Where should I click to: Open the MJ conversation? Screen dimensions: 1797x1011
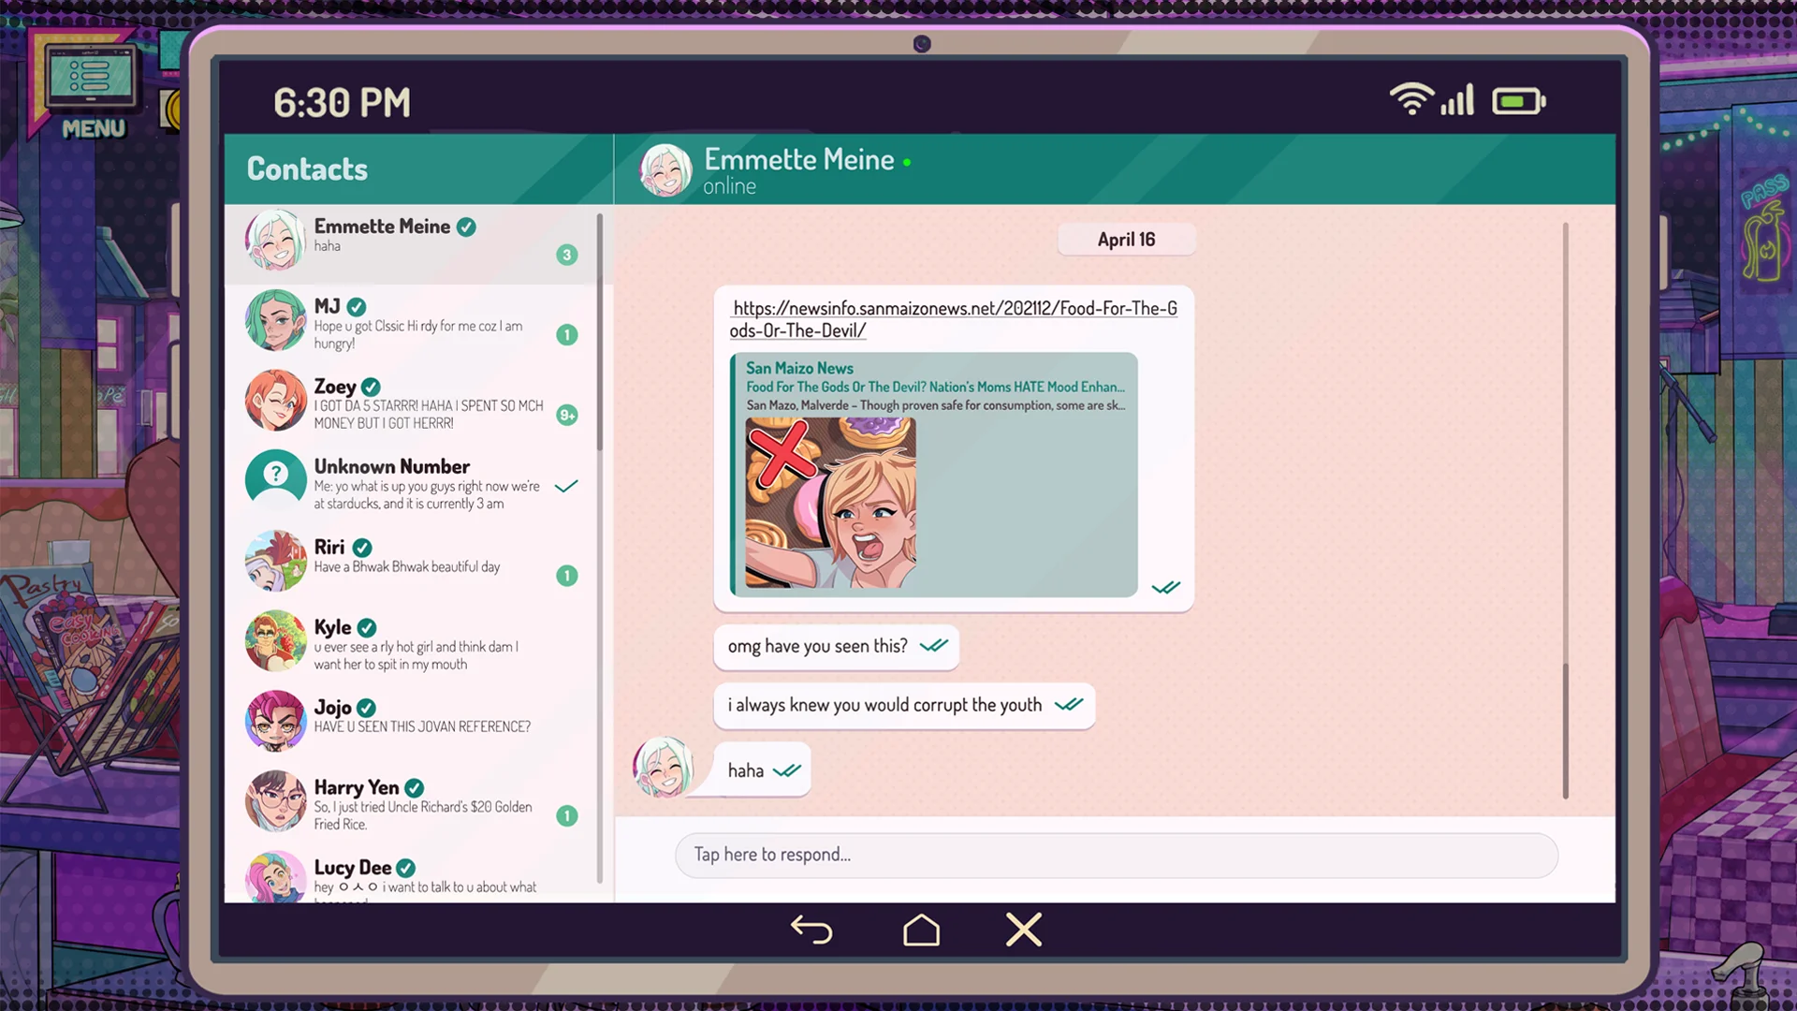[412, 323]
